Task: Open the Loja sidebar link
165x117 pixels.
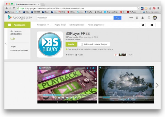Action: coord(13,39)
